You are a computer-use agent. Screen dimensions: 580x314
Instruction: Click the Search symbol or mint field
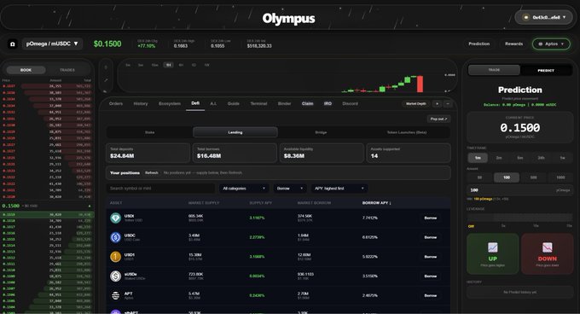tap(160, 189)
